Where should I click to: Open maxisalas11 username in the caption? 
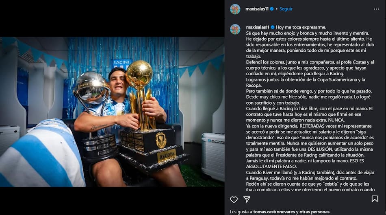tap(258, 27)
